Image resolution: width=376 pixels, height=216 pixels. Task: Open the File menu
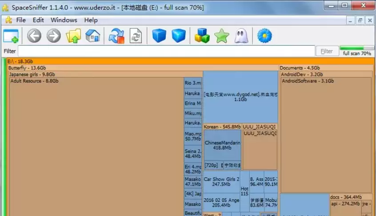click(x=21, y=20)
